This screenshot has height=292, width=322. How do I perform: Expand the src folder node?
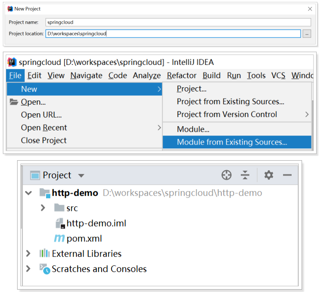pos(43,208)
